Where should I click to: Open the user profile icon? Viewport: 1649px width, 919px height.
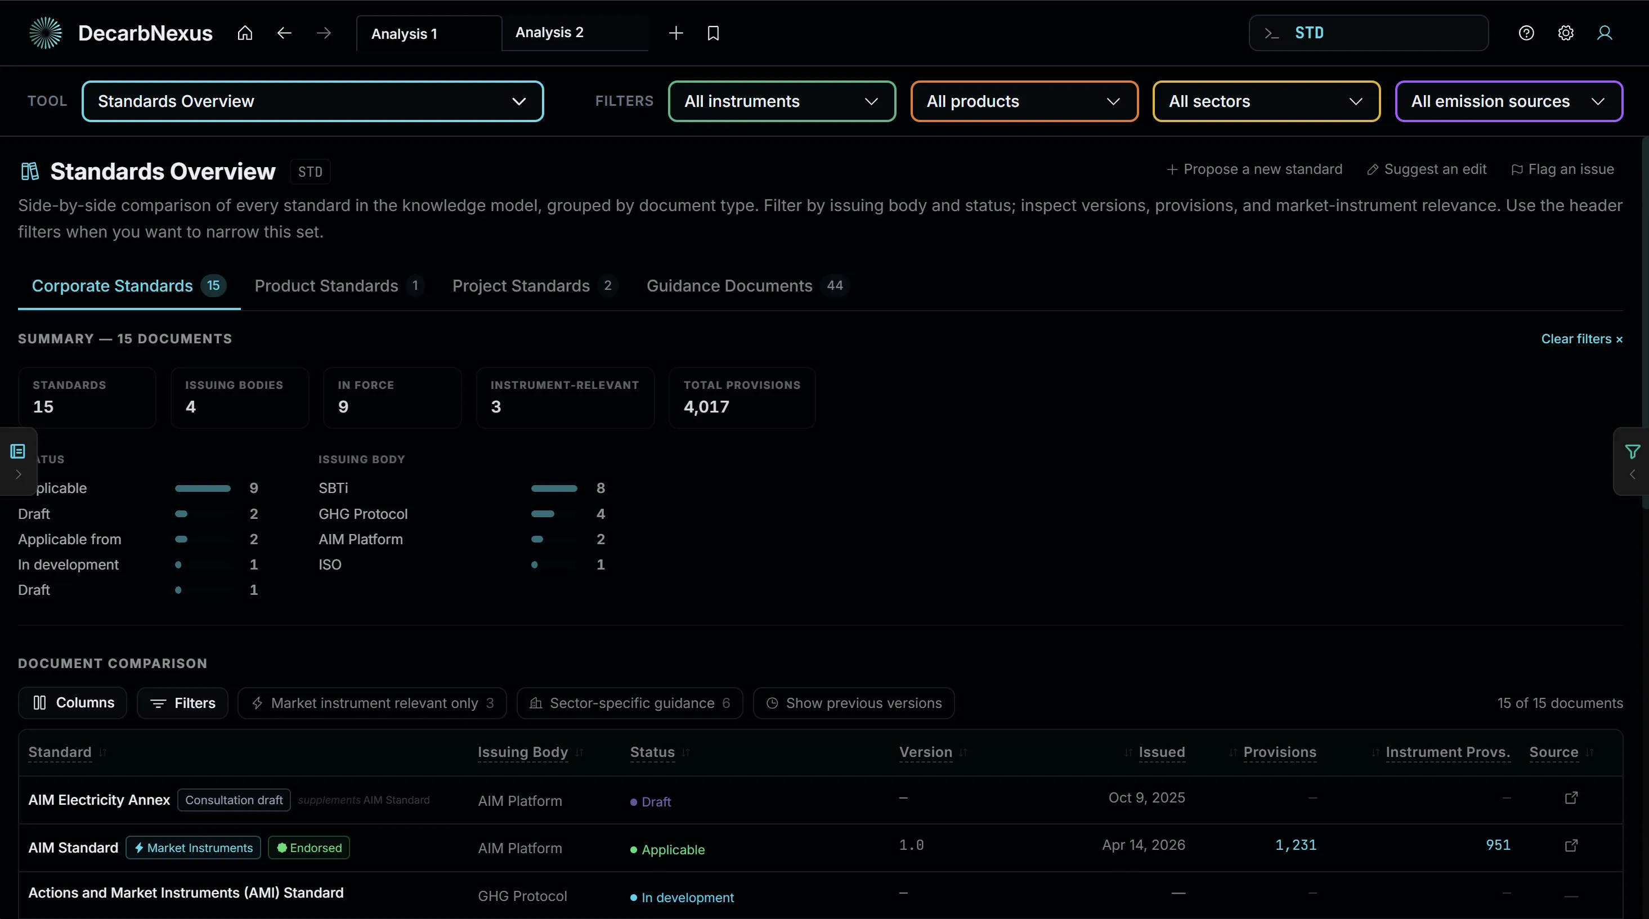click(1605, 33)
